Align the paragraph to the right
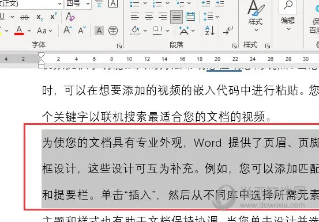319x222 pixels. 163,17
